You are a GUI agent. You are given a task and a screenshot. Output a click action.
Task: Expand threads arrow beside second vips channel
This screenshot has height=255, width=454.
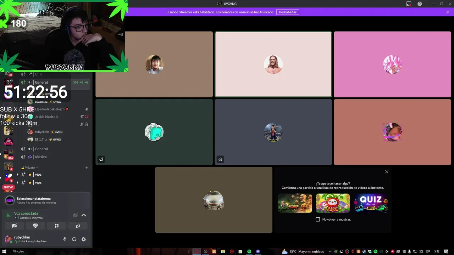click(18, 182)
